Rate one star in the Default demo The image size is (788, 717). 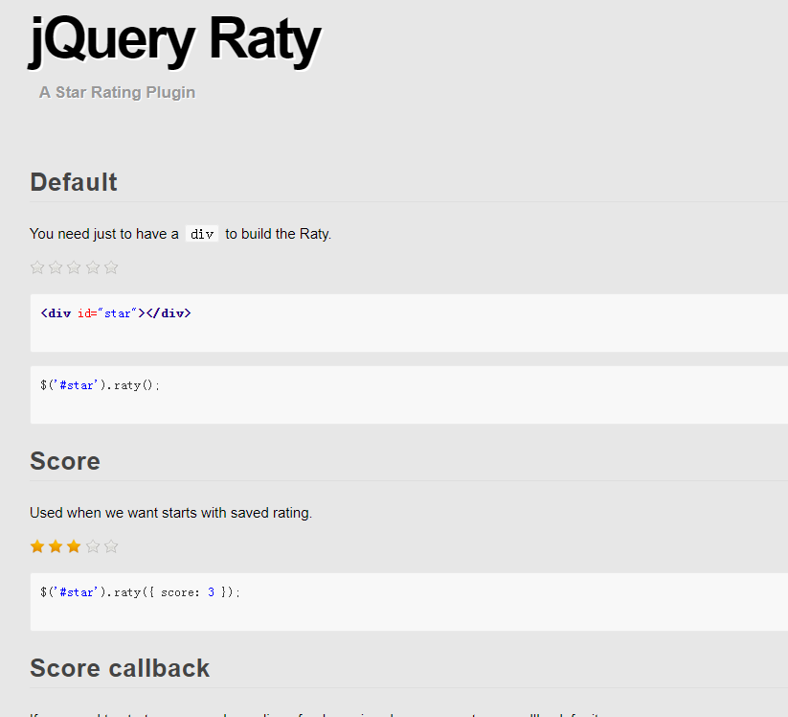(x=37, y=267)
